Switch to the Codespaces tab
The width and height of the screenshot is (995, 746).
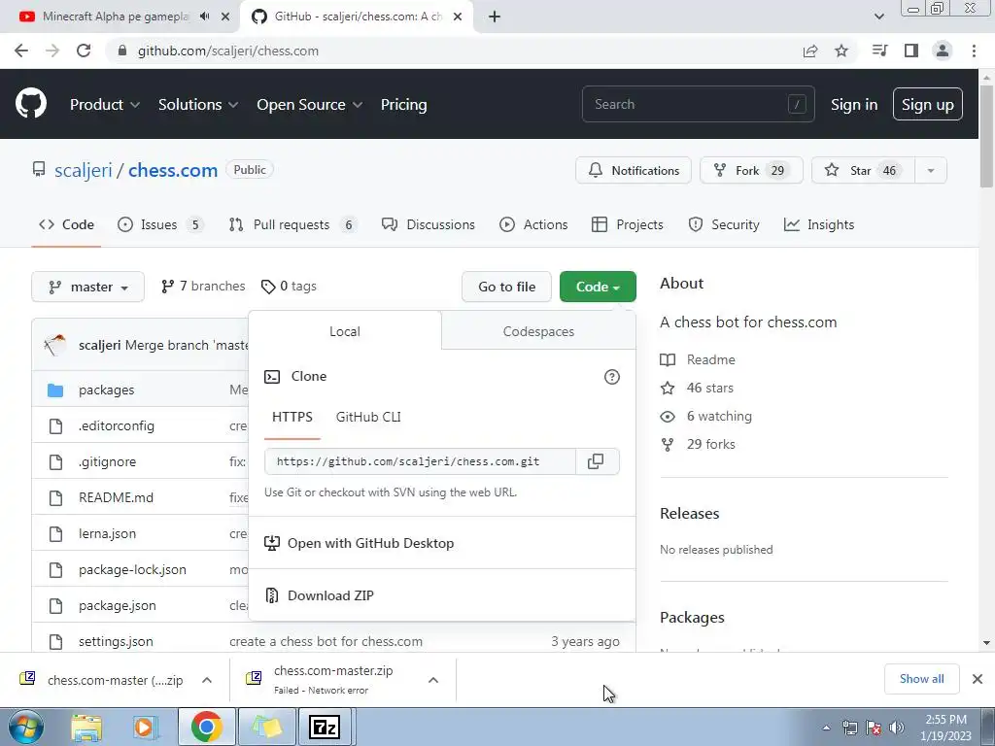point(538,331)
